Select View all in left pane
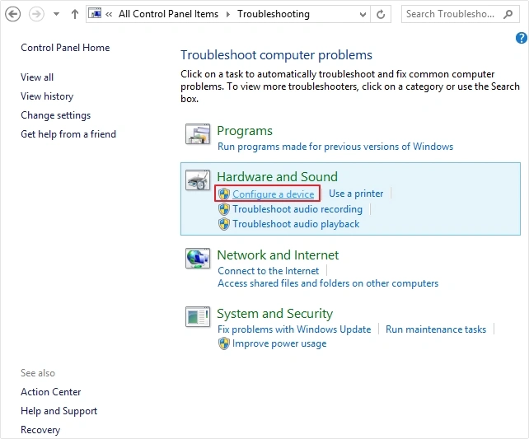Screen dimensions: 529x439 tap(37, 77)
